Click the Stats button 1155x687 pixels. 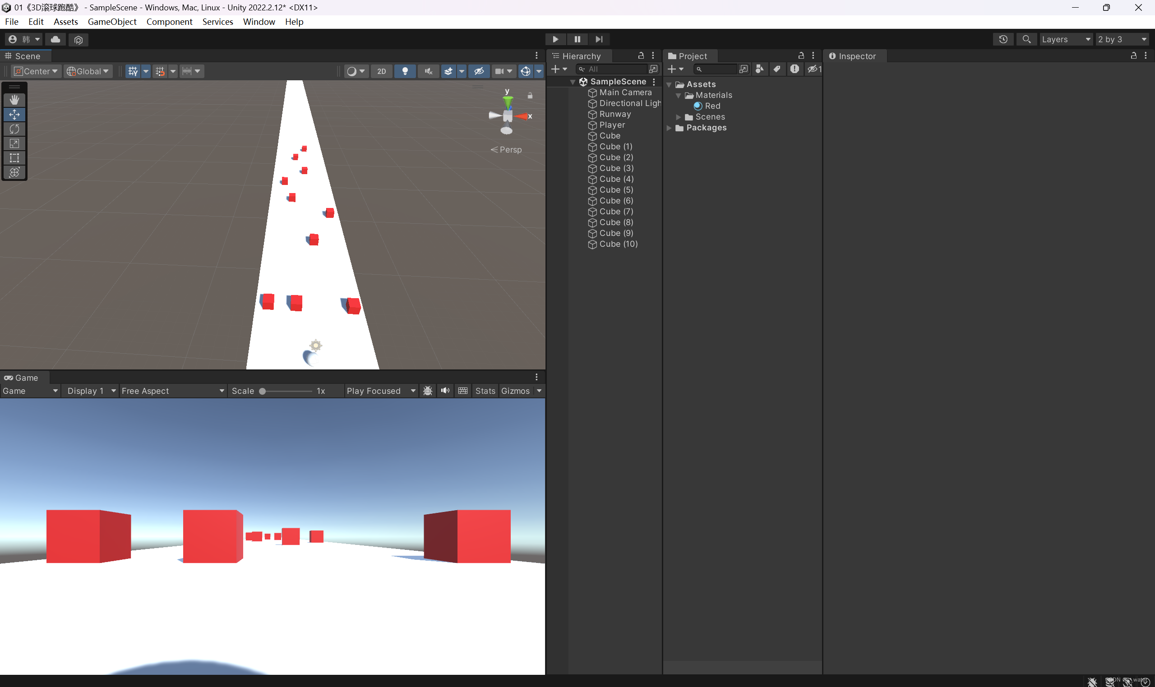tap(485, 391)
